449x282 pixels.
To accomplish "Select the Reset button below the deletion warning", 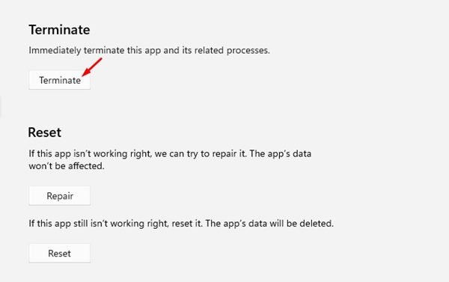I will click(x=60, y=254).
